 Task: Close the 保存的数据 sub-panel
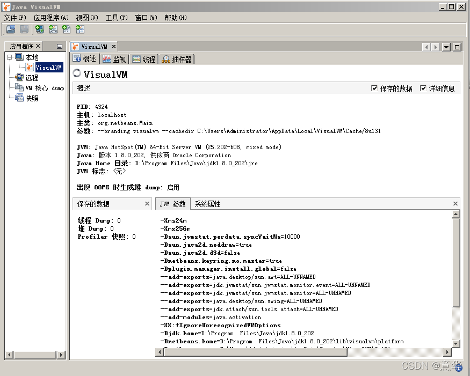(147, 204)
